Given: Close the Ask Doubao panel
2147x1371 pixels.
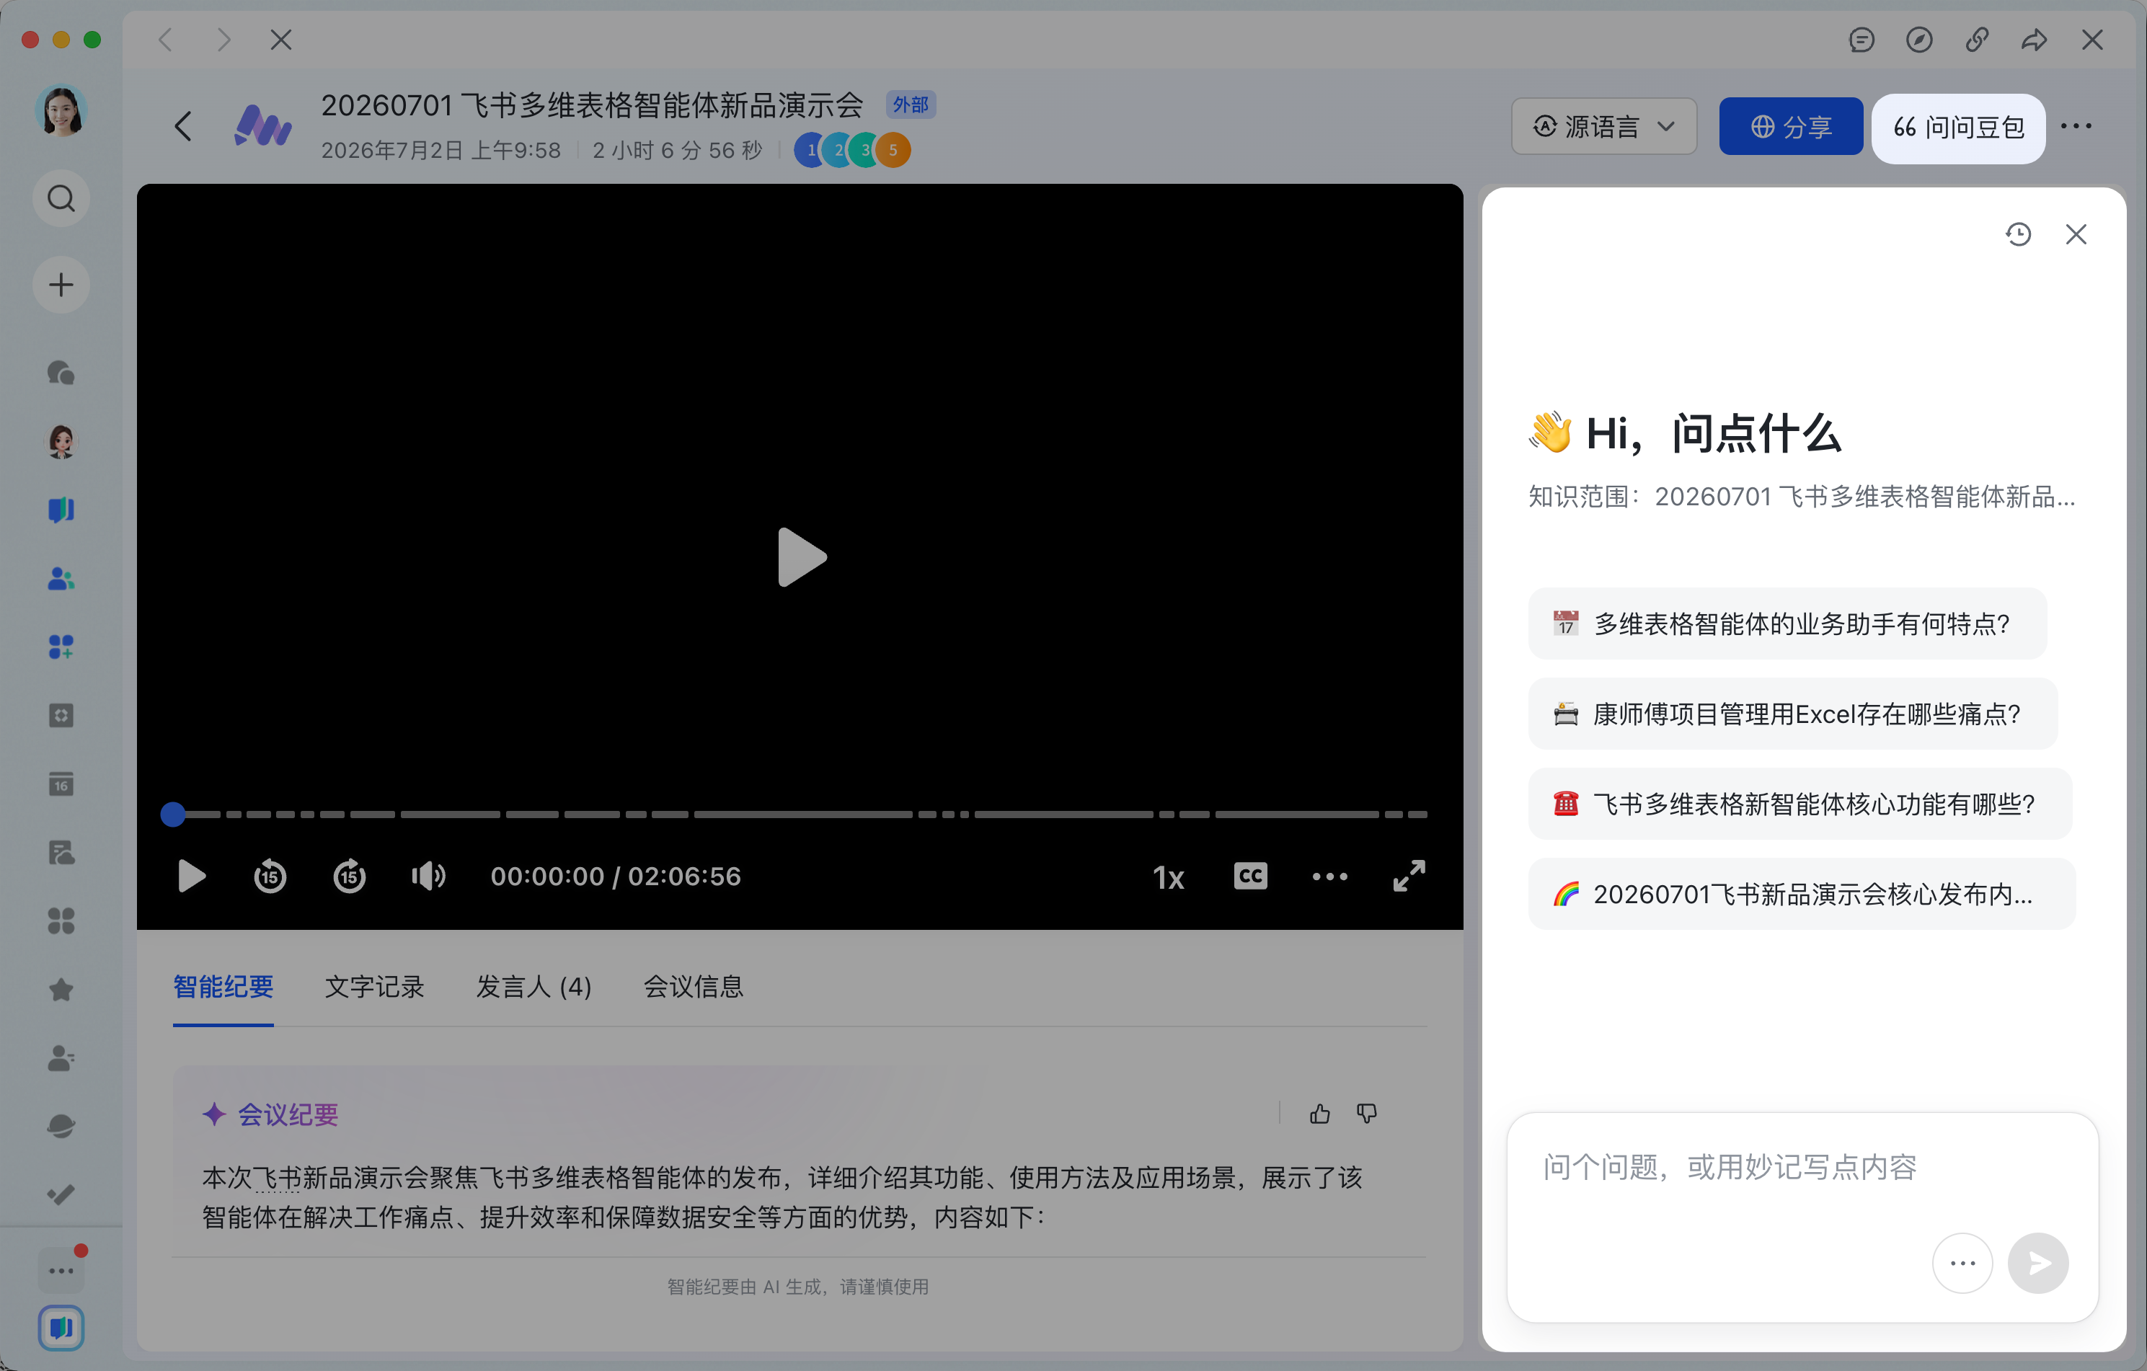Looking at the screenshot, I should click(2076, 234).
